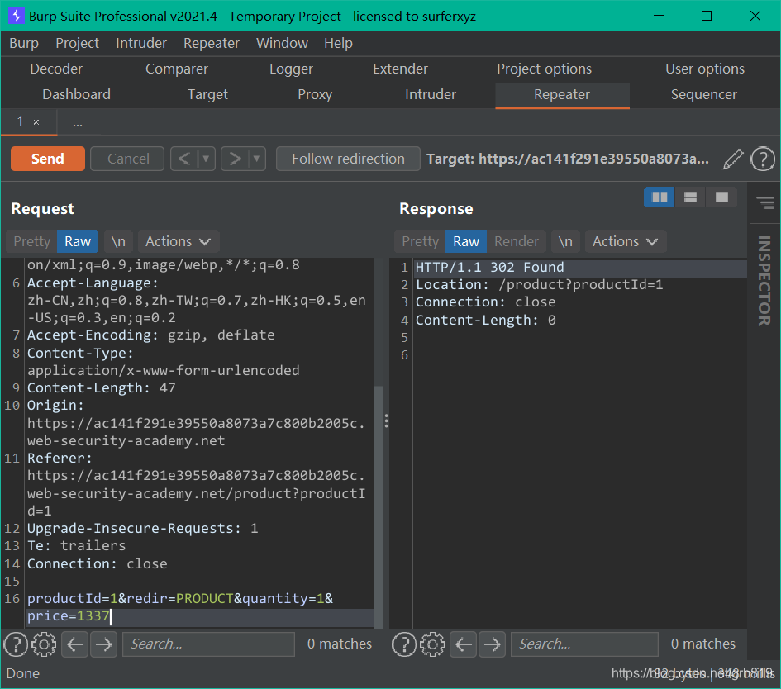This screenshot has height=689, width=781.
Task: Open Repeater help question mark icon
Action: click(762, 159)
